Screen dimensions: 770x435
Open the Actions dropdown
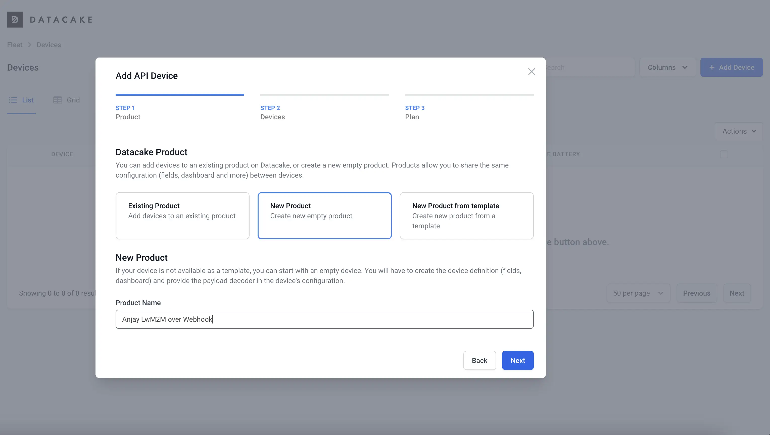pyautogui.click(x=739, y=131)
